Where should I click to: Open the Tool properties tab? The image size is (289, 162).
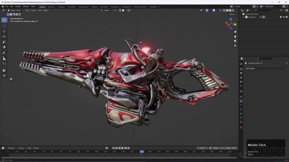pyautogui.click(x=241, y=64)
